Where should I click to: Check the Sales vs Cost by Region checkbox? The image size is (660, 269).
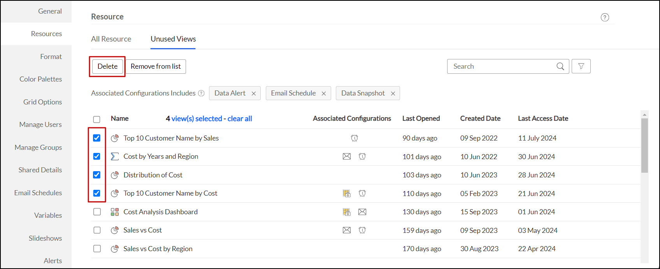coord(97,249)
